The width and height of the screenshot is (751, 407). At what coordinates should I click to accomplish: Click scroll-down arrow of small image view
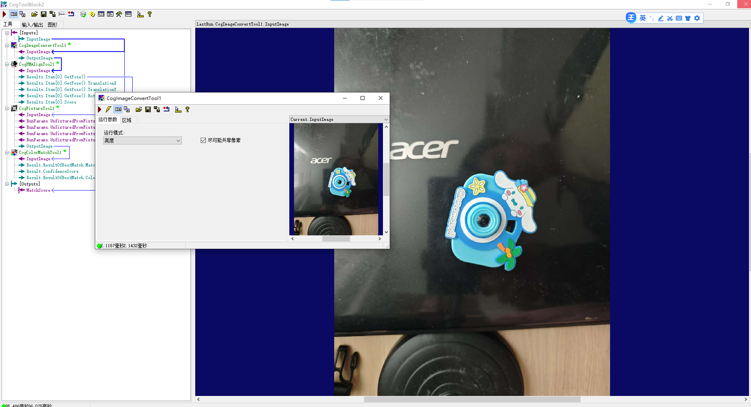point(386,232)
